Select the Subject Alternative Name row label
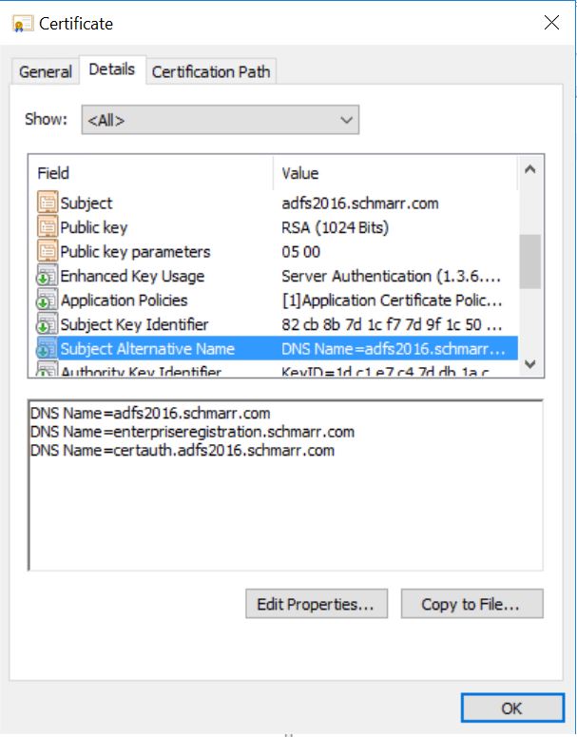 click(147, 349)
